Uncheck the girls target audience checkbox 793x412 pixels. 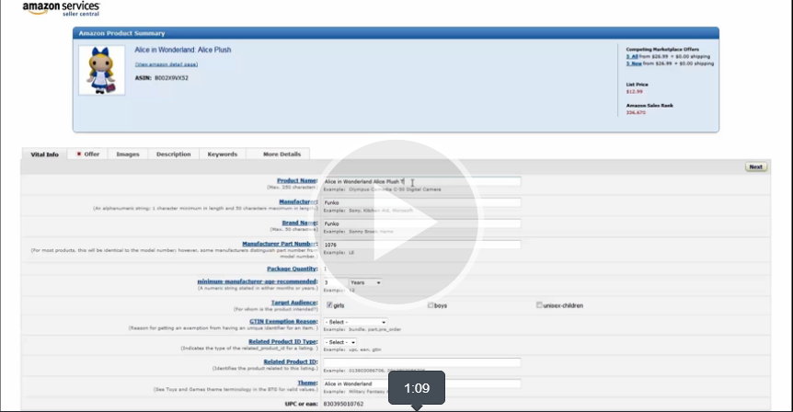click(x=329, y=305)
